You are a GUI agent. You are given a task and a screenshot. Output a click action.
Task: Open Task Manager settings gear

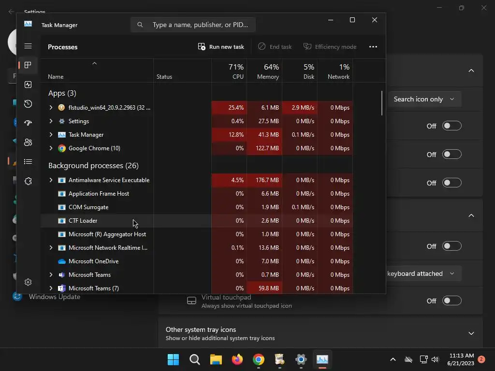click(x=28, y=282)
